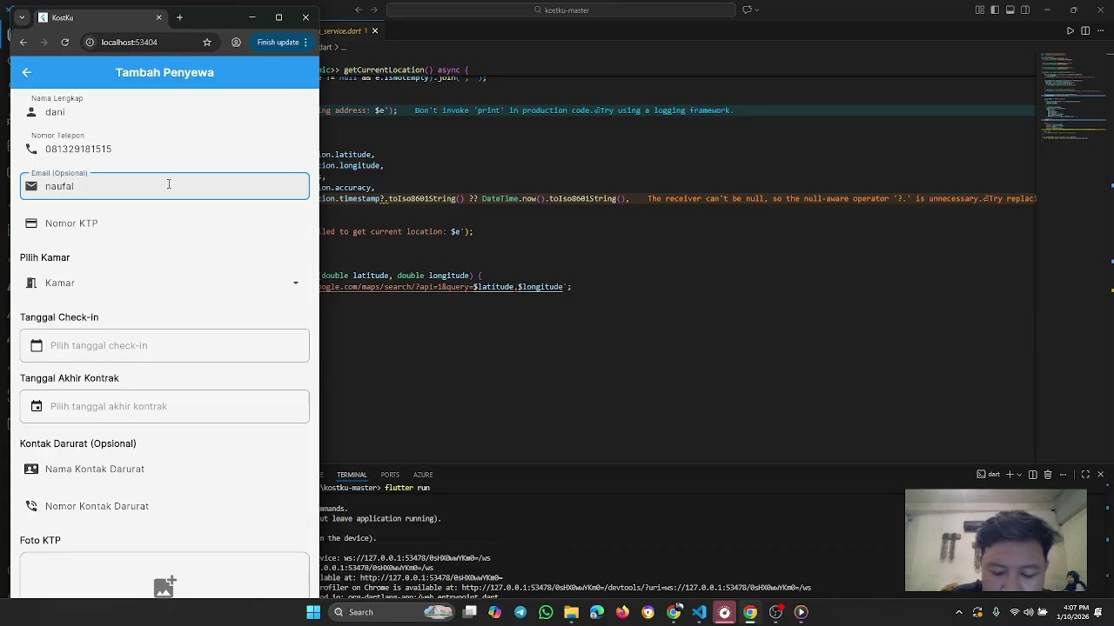The height and width of the screenshot is (626, 1114).
Task: Reload the localhost page in Chrome
Action: (64, 43)
